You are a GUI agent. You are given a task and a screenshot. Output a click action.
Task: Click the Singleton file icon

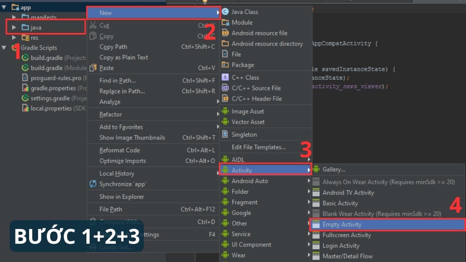click(x=225, y=134)
